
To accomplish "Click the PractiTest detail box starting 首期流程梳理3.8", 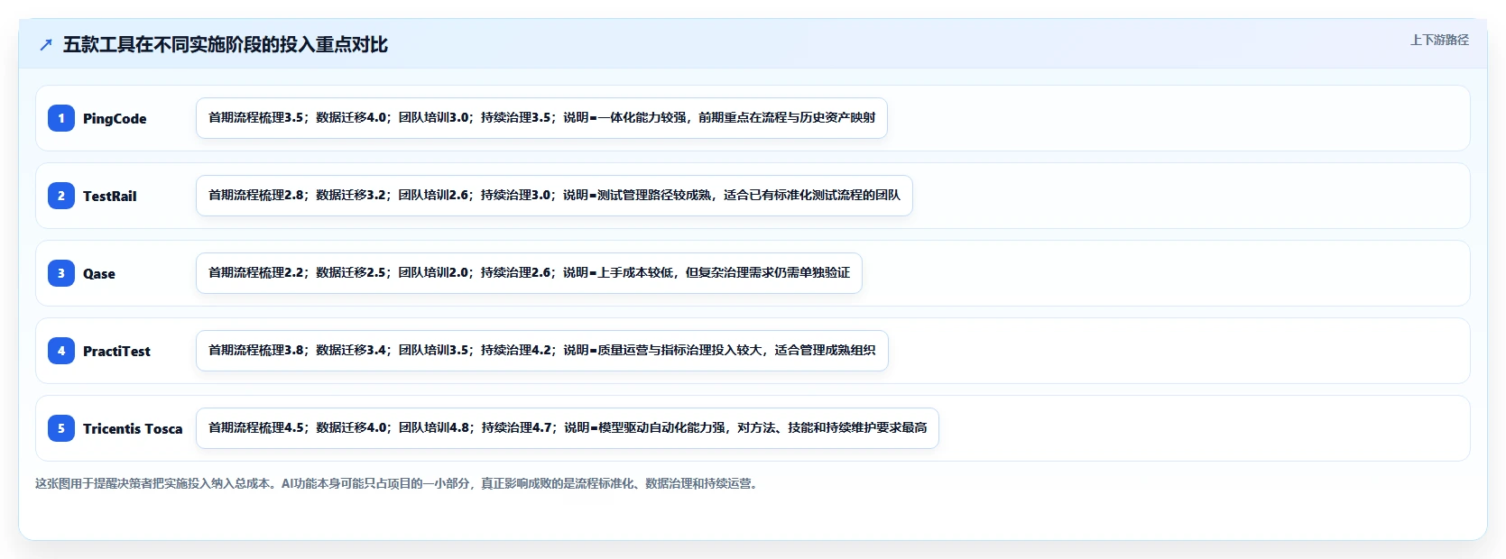I will click(x=542, y=351).
